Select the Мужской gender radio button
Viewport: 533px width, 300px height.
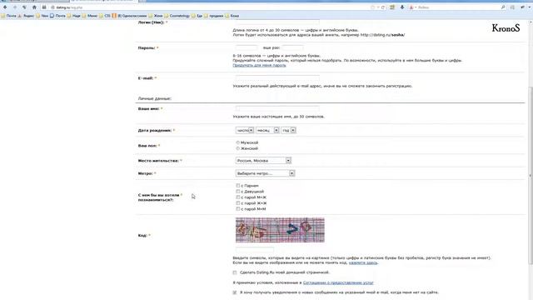point(237,142)
